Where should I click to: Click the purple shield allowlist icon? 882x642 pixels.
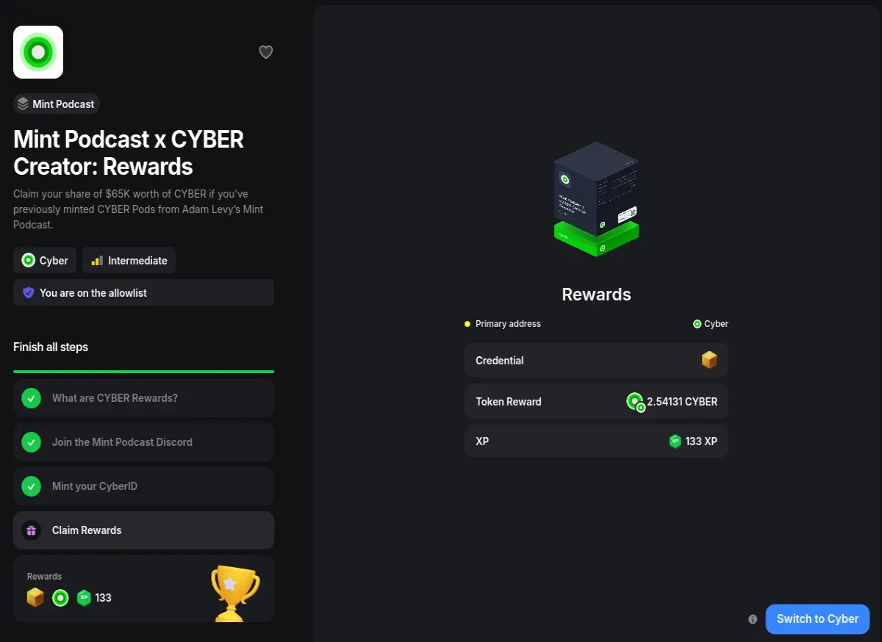coord(29,292)
